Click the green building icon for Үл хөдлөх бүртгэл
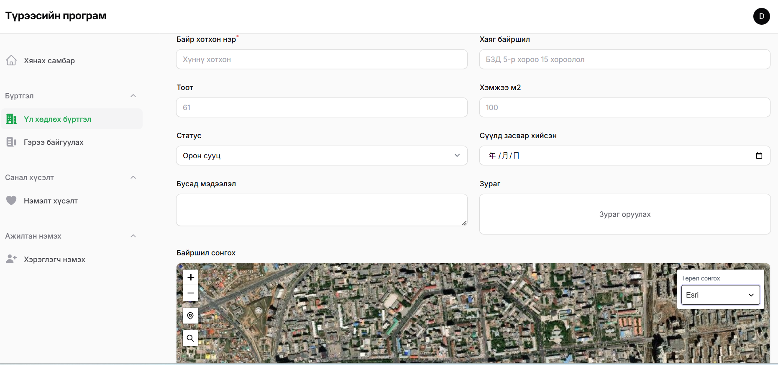The width and height of the screenshot is (778, 365). (x=11, y=119)
